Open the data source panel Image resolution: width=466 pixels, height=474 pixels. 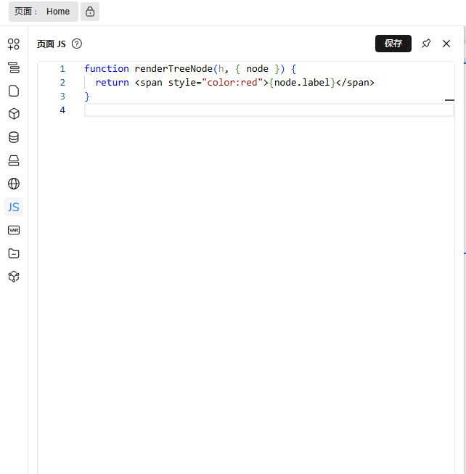pyautogui.click(x=14, y=137)
